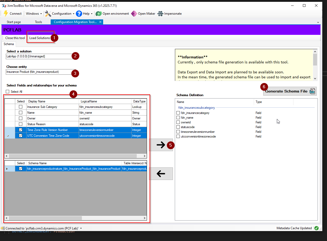Check timezoneruleversionnumber in Schema Definition
This screenshot has width=327, height=241.
pos(178,132)
